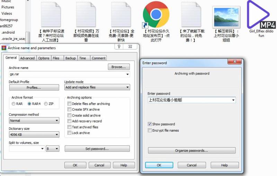Open the Dictionary size dropdown
This screenshot has width=277, height=176.
pos(57,135)
